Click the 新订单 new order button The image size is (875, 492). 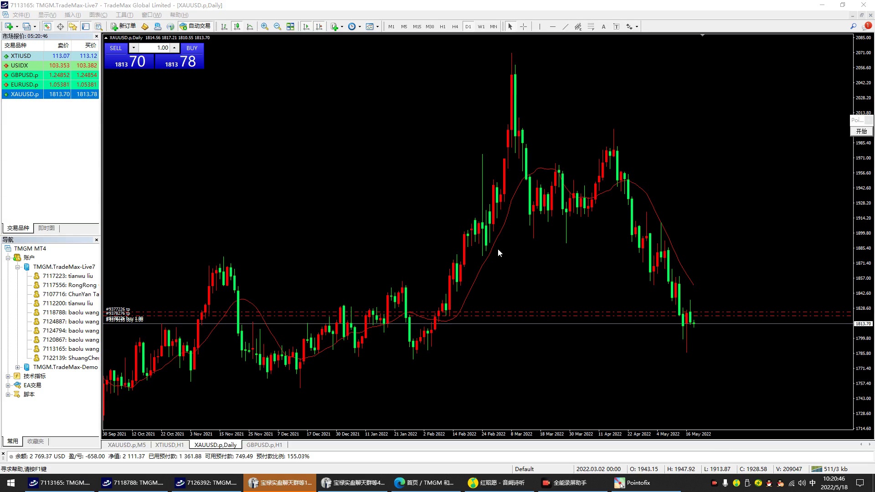pos(123,26)
